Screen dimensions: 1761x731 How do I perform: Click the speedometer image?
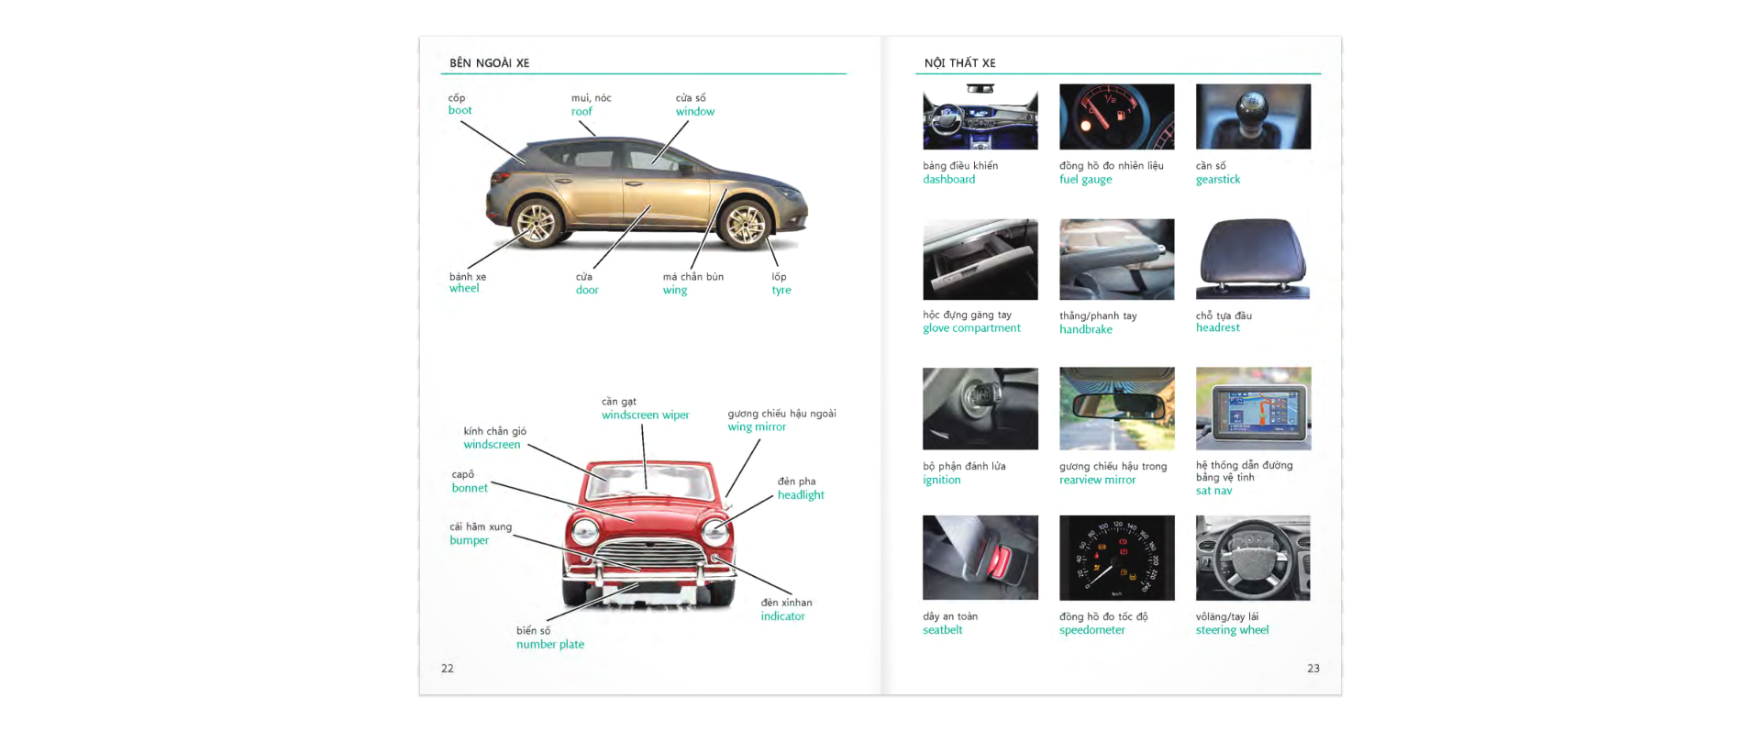coord(1116,558)
